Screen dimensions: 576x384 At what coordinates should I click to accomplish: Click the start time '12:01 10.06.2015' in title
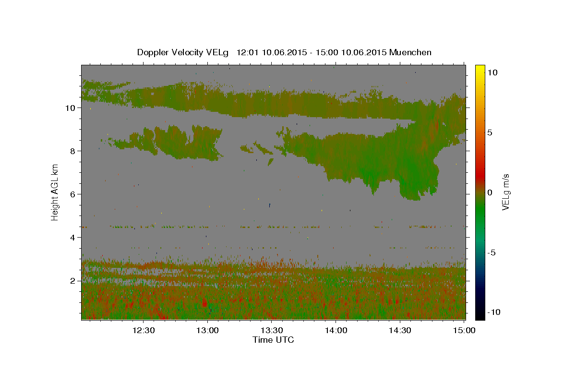pyautogui.click(x=272, y=52)
